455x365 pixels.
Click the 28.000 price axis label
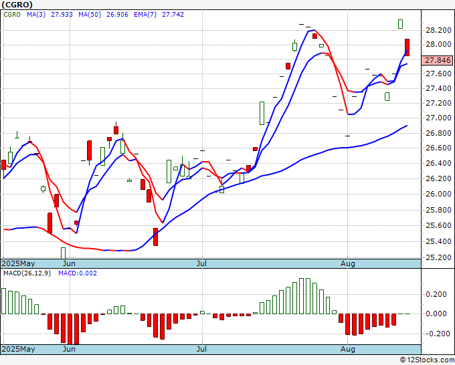click(438, 44)
